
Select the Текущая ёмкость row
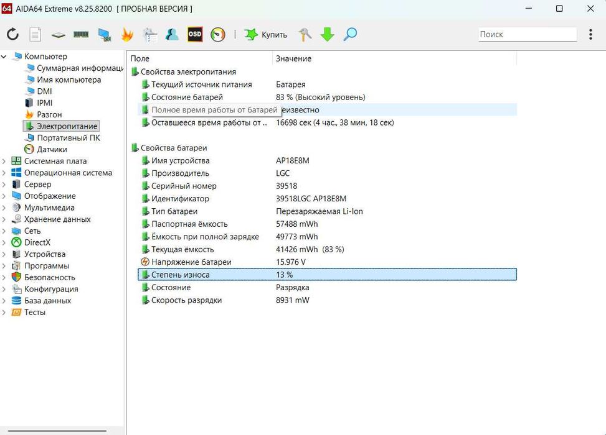coord(327,250)
